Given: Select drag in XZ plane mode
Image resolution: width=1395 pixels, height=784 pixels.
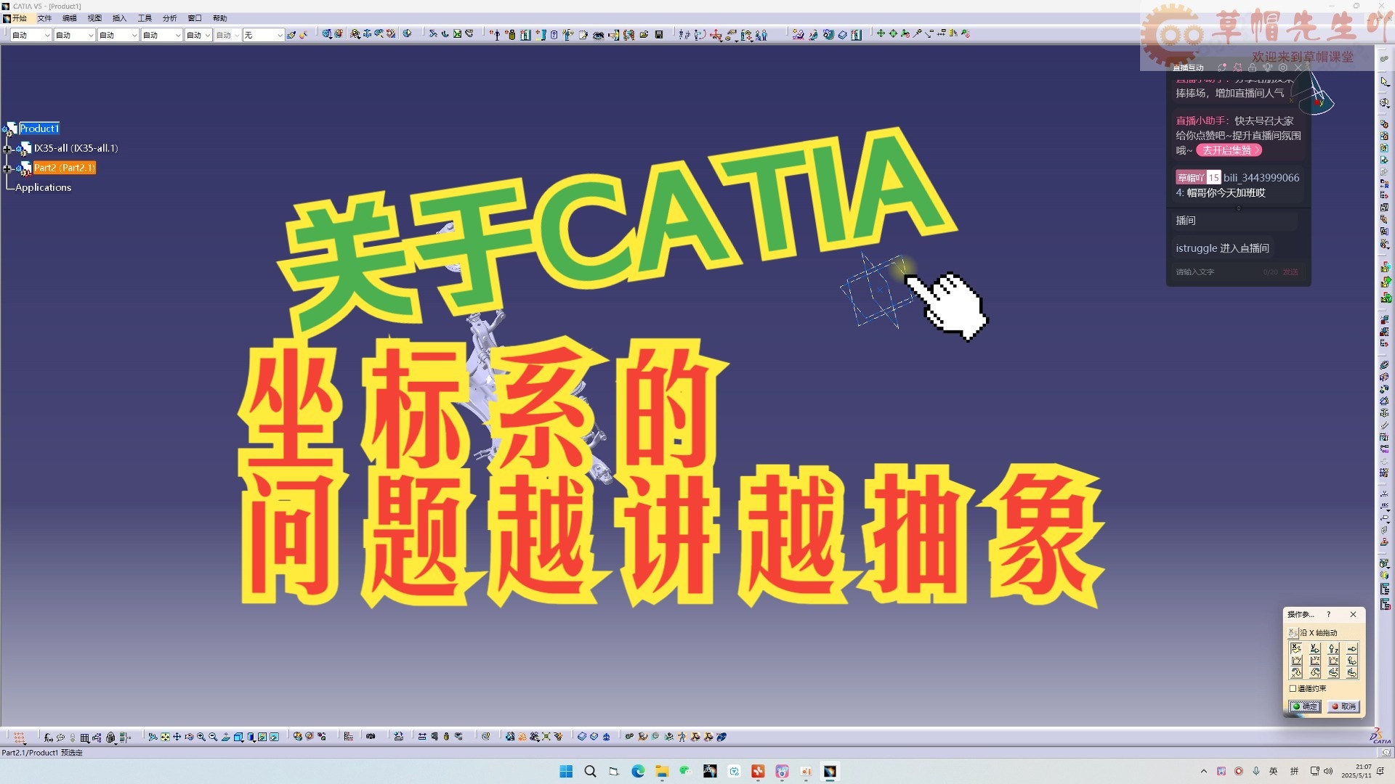Looking at the screenshot, I should [1333, 661].
